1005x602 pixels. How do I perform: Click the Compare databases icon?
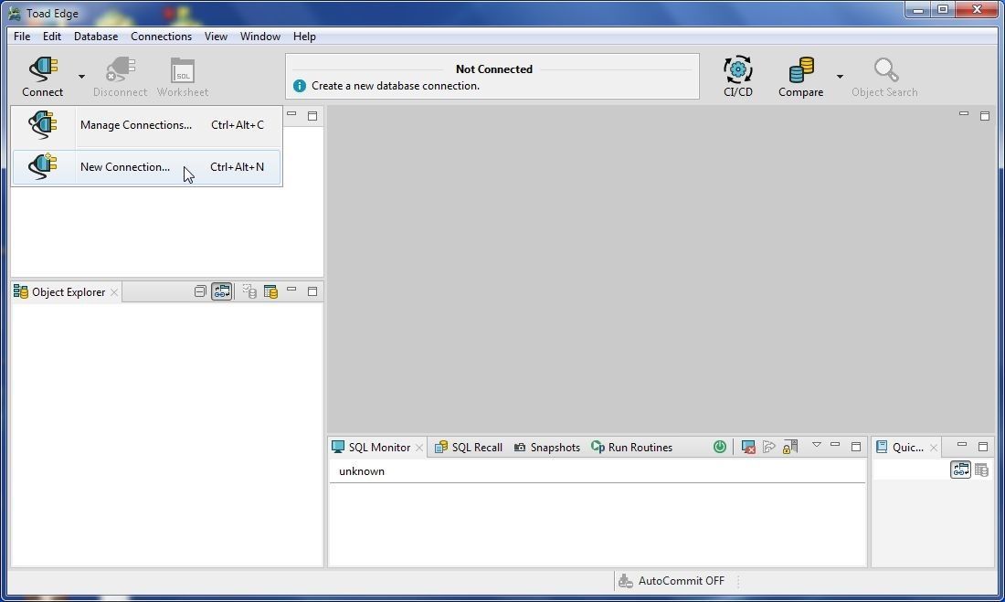point(801,69)
